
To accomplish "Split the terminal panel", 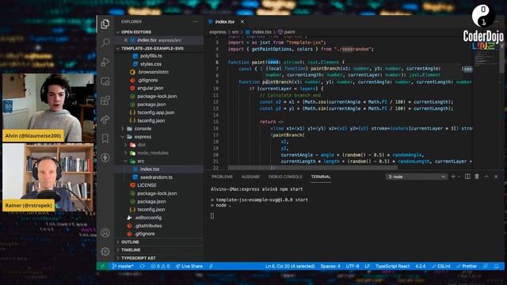I will [x=467, y=177].
